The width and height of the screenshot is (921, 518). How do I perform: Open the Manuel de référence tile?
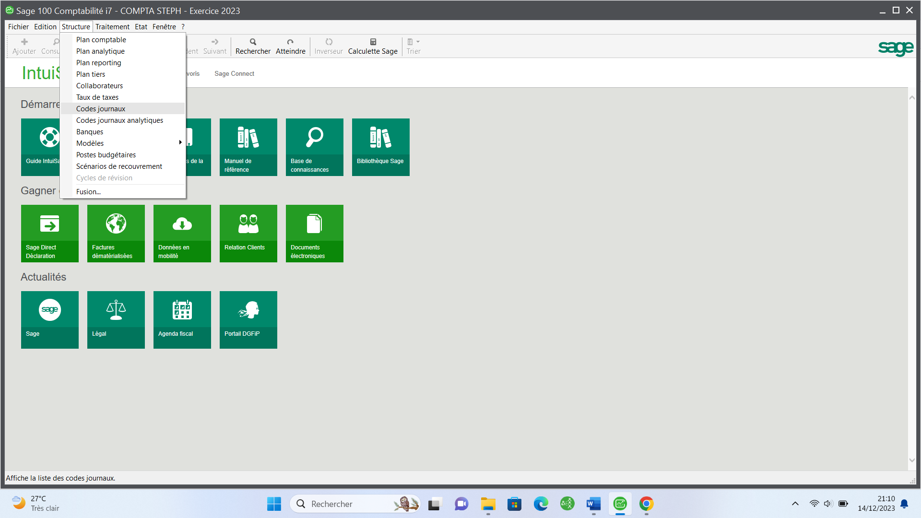coord(248,147)
